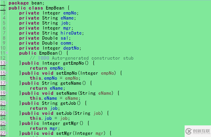Collapse the EmpBean constructor at line 11
The width and height of the screenshot is (211, 137).
7,53
